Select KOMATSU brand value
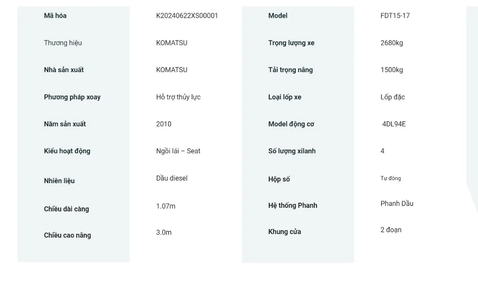Screen dimensions: 478x285 (172, 43)
